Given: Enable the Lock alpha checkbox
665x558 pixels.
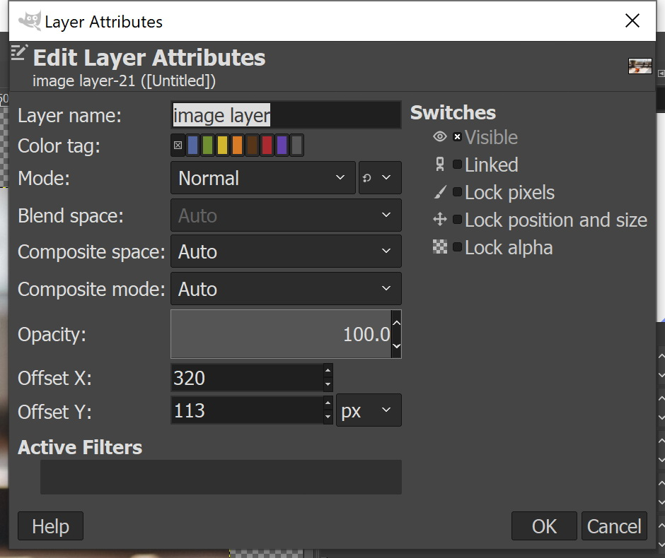Looking at the screenshot, I should [x=457, y=247].
